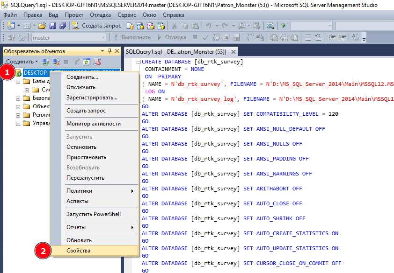Click the New Project toolbar icon

click(11, 26)
